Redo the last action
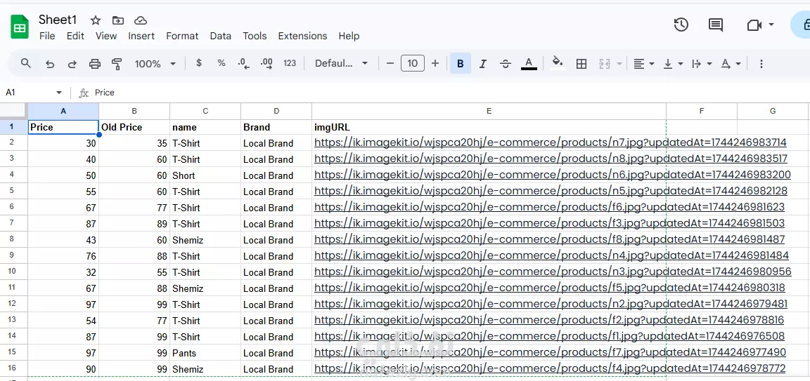 coord(72,64)
